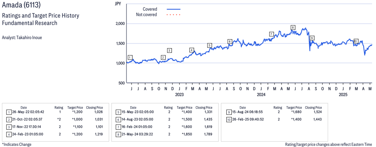Click chart marker 8 at the price peak
Screen dimensions: 376x147
tap(293, 27)
